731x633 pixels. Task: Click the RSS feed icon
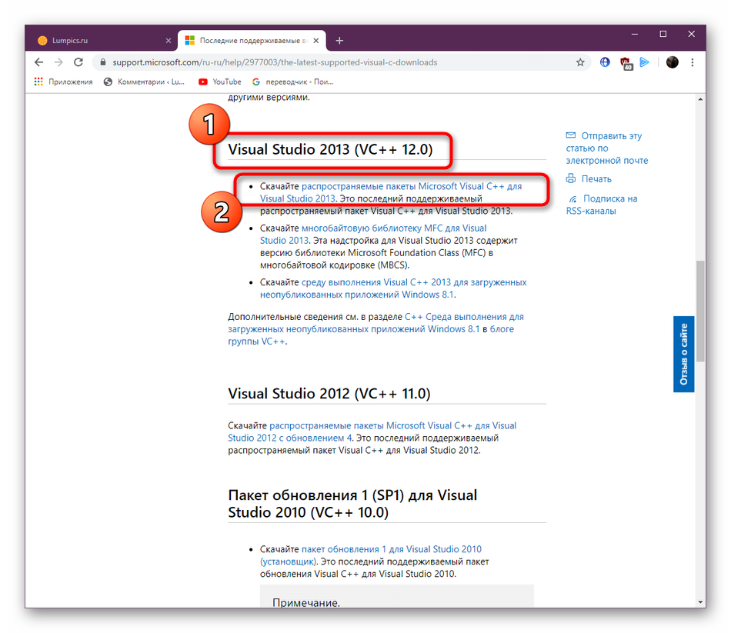coord(572,199)
